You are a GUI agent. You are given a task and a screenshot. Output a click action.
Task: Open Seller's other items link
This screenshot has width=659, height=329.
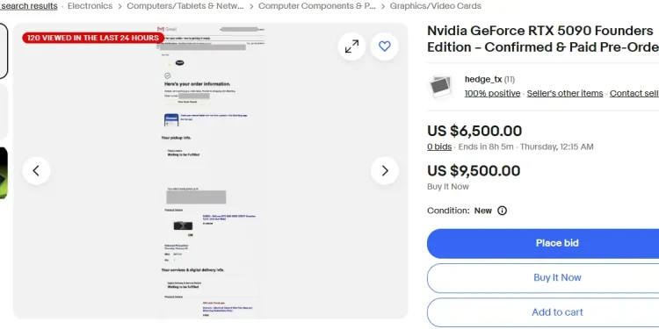click(x=565, y=93)
